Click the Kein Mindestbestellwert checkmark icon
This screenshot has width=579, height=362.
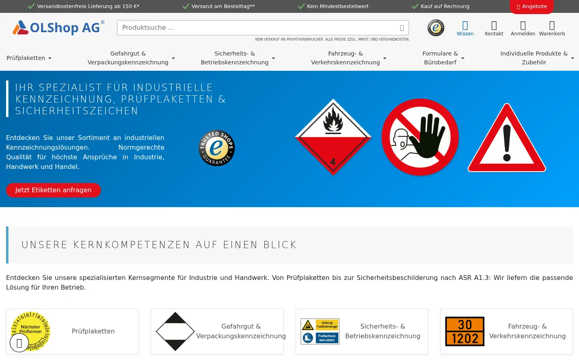coord(301,6)
